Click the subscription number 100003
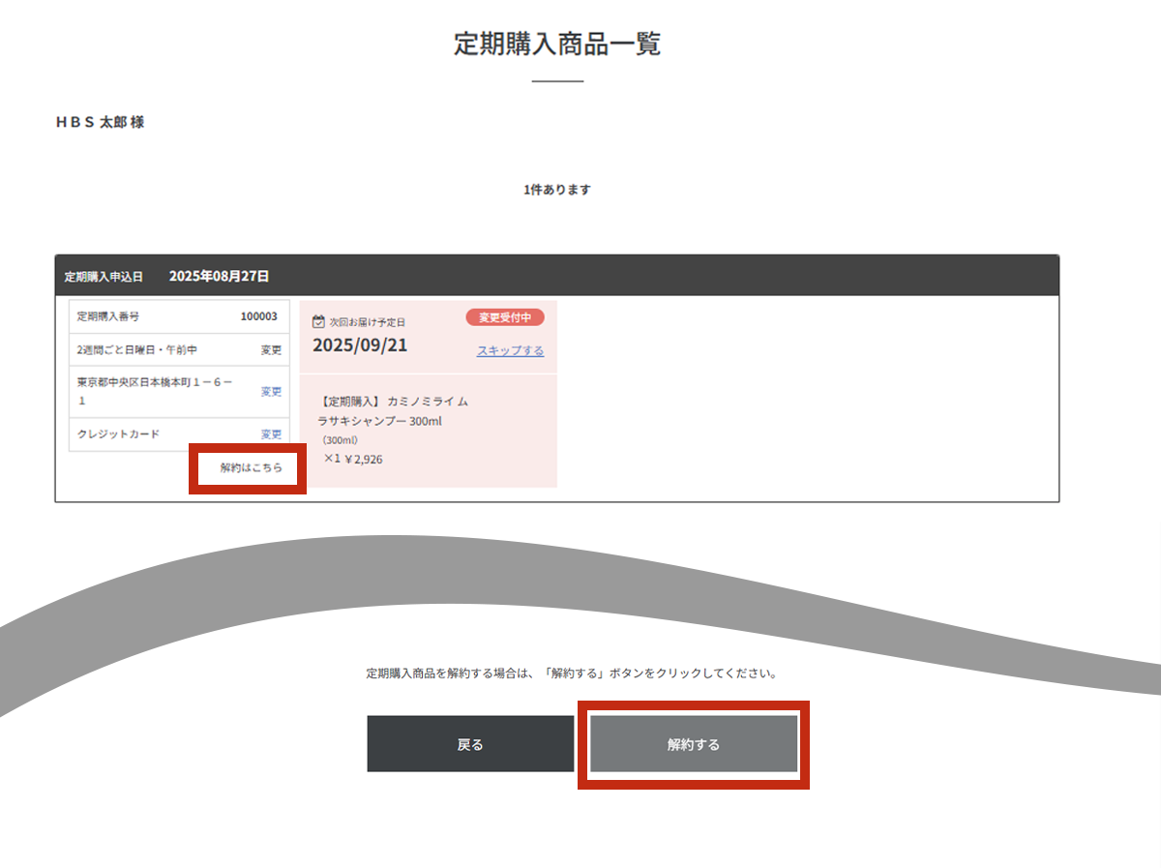 pyautogui.click(x=258, y=316)
